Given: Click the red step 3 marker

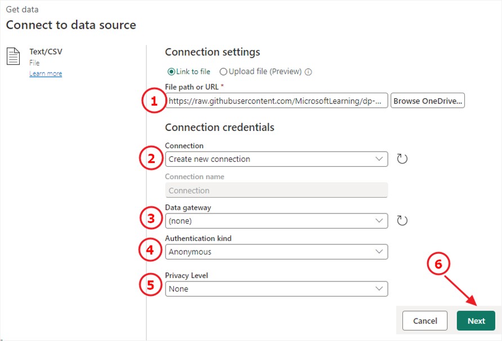Looking at the screenshot, I should coord(150,219).
